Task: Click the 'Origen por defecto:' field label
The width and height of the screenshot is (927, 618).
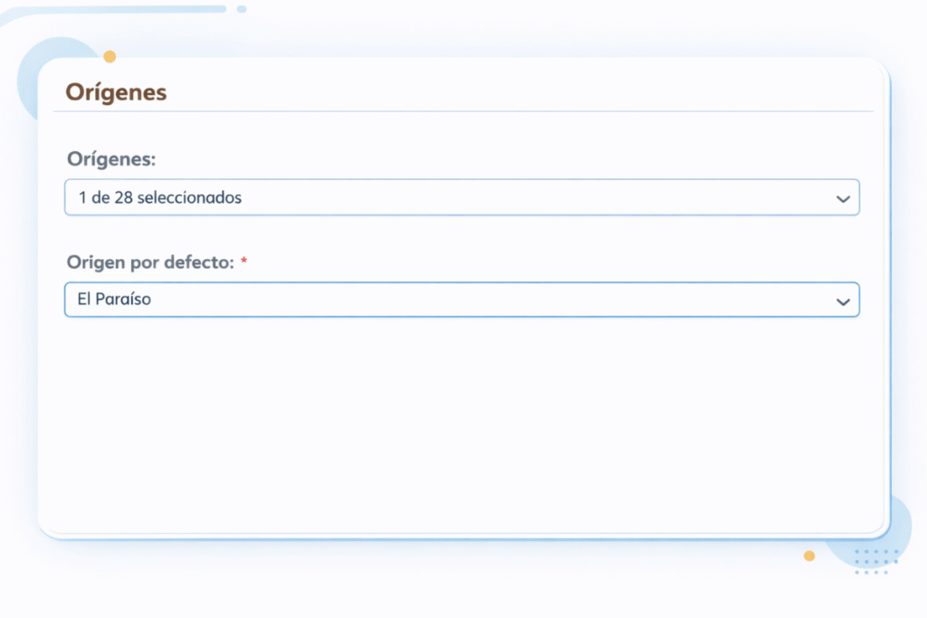Action: 150,262
